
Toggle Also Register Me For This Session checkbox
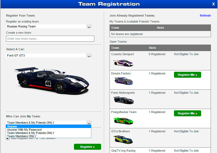(8, 138)
